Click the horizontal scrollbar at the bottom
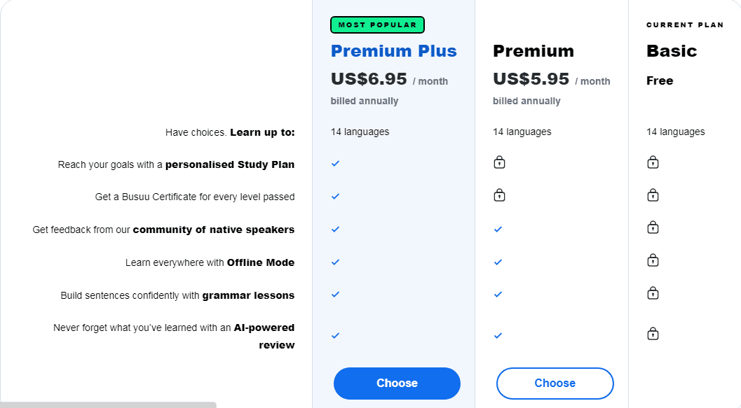Screen dimensions: 741x408 pos(108,405)
